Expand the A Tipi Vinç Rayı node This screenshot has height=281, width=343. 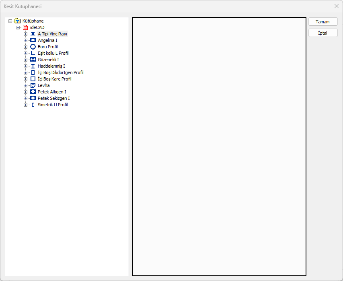click(26, 34)
